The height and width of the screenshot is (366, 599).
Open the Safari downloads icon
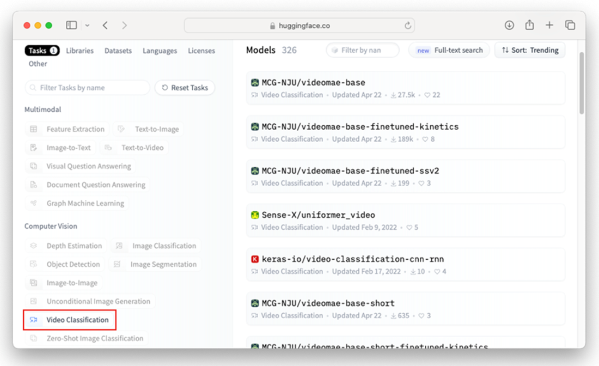(x=509, y=25)
